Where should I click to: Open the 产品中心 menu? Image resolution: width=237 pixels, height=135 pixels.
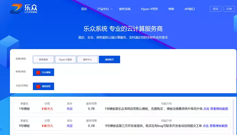click(x=103, y=9)
